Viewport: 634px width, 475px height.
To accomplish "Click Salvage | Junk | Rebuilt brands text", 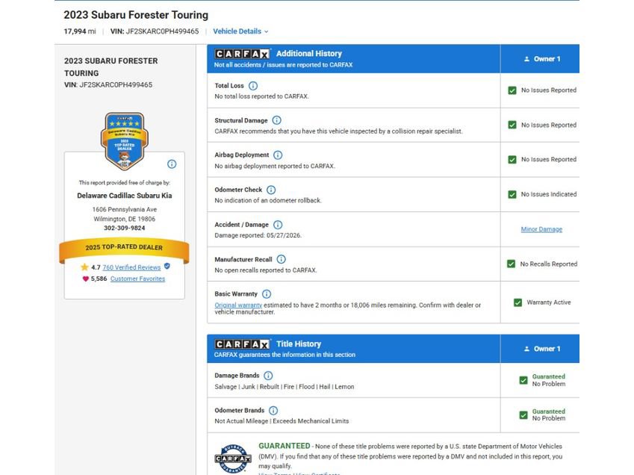I will tap(285, 387).
